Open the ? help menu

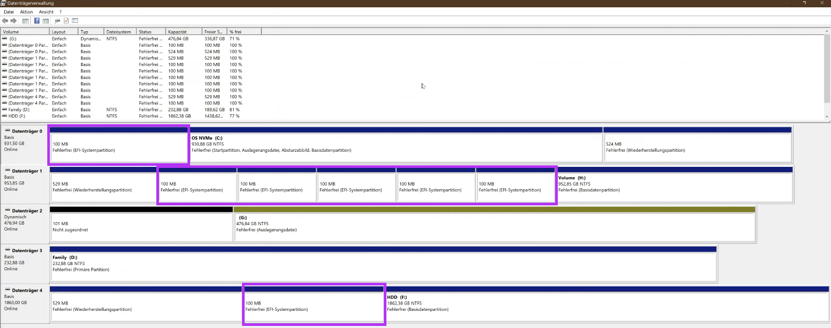click(60, 12)
